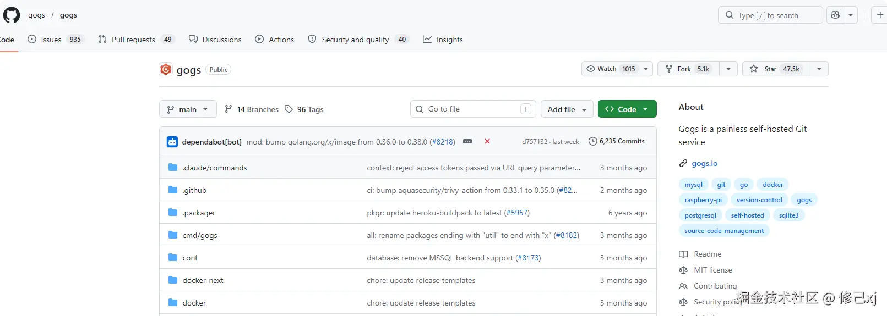The height and width of the screenshot is (316, 887).
Task: Open the .claude/commands folder
Action: pyautogui.click(x=215, y=168)
